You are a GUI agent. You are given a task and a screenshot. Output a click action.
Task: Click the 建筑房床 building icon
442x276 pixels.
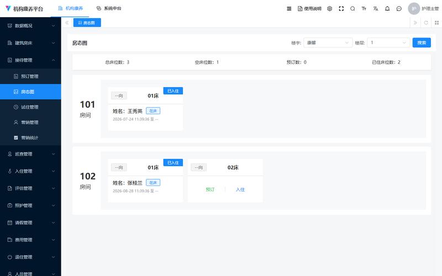[x=10, y=43]
